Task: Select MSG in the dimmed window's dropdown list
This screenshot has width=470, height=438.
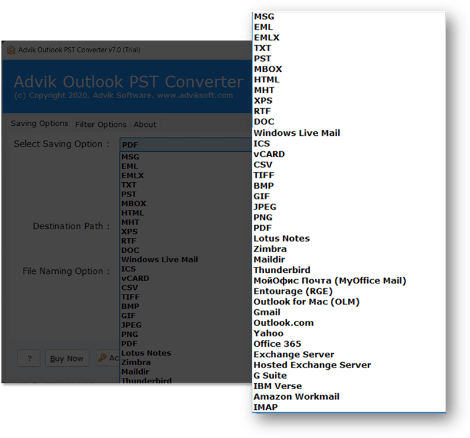Action: [x=130, y=157]
